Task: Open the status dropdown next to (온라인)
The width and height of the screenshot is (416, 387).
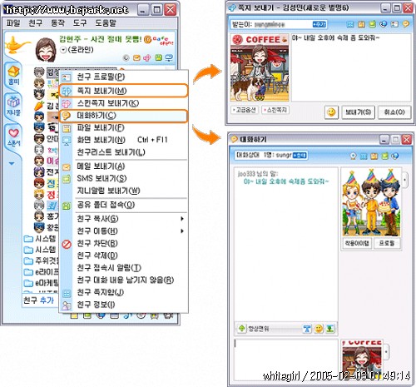Action: (x=63, y=50)
